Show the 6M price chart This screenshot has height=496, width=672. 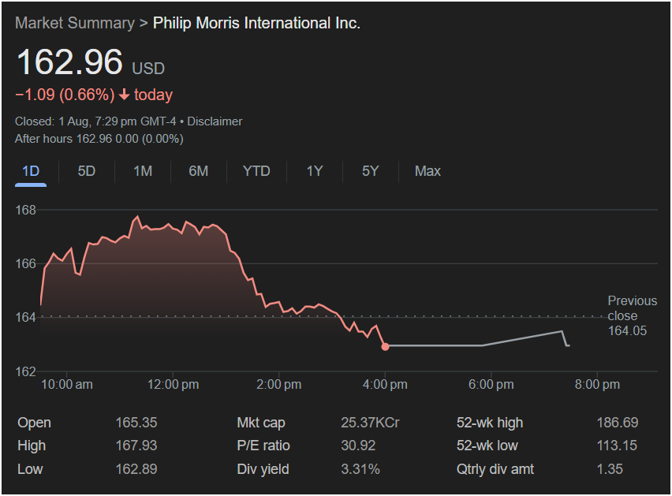click(199, 171)
